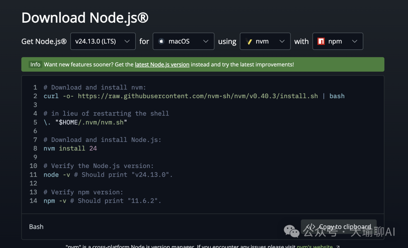Open the nvm installer dropdown chevron
This screenshot has height=248, width=408.
(x=282, y=42)
